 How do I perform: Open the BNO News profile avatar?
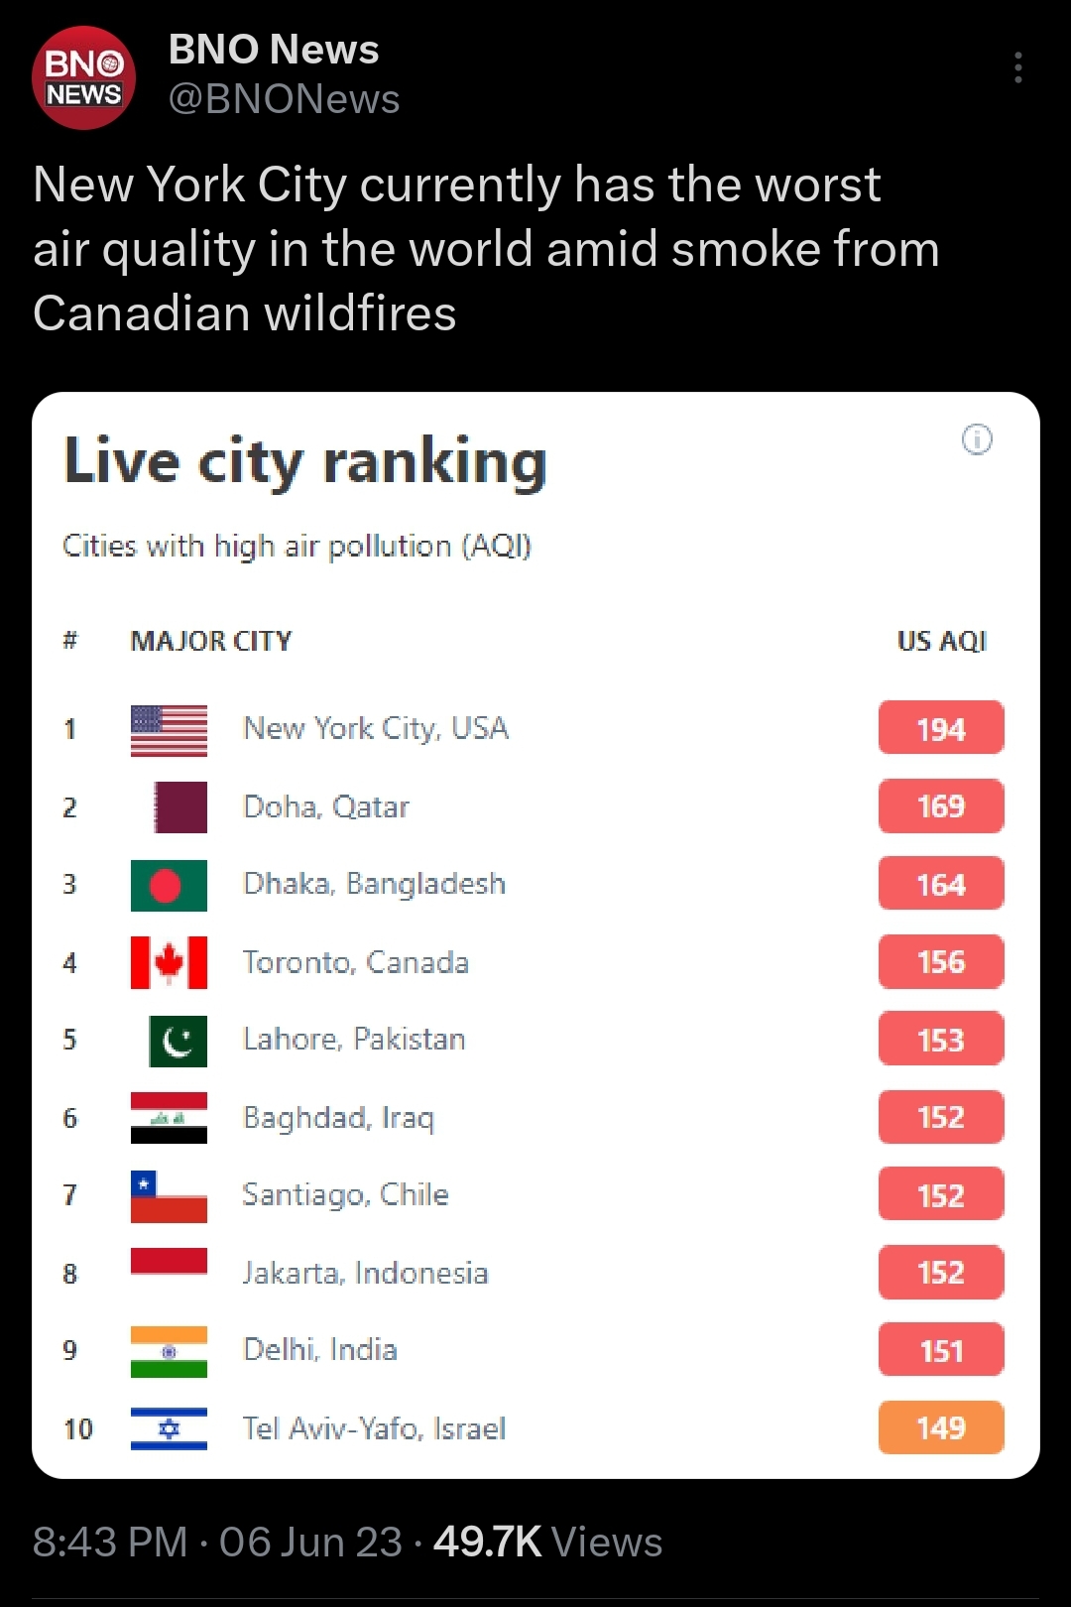pos(84,78)
